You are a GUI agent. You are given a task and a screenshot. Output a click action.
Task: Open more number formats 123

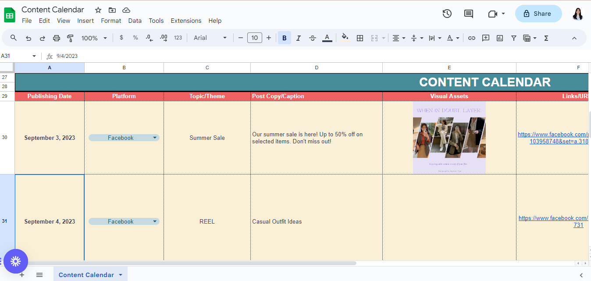[x=178, y=38]
